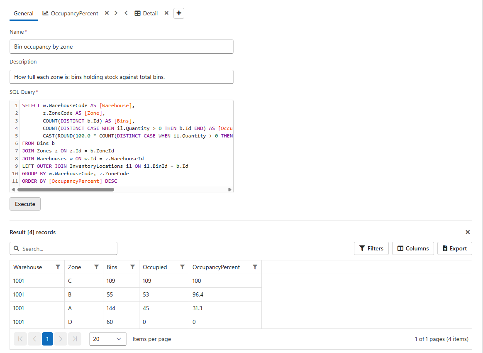
Task: Click the SQL editor horizontal scrollbar thumb
Action: click(x=66, y=190)
